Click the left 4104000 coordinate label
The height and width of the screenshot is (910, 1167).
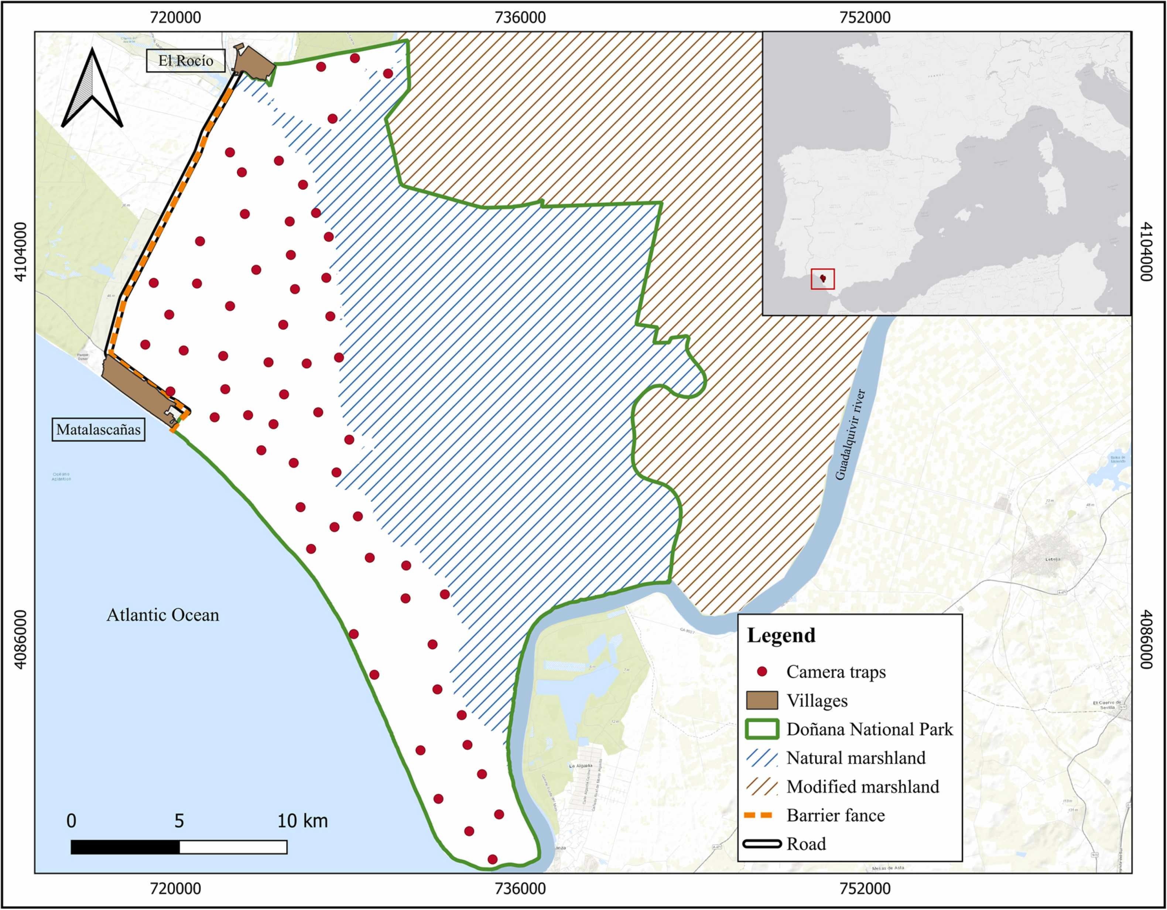pos(20,251)
